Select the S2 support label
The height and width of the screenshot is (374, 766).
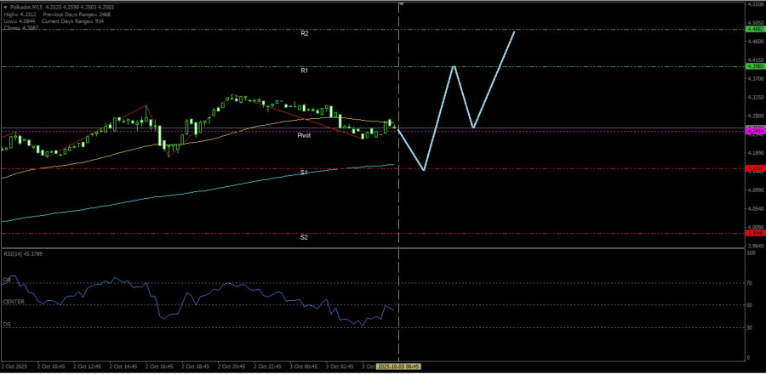click(x=304, y=237)
